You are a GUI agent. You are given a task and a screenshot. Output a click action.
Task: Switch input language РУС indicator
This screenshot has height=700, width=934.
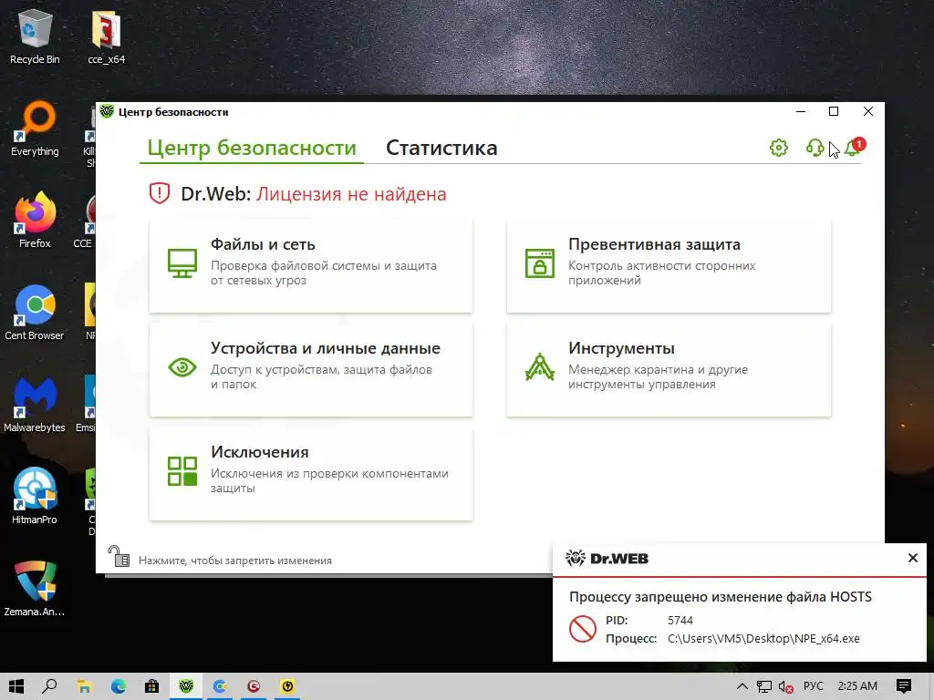[813, 686]
